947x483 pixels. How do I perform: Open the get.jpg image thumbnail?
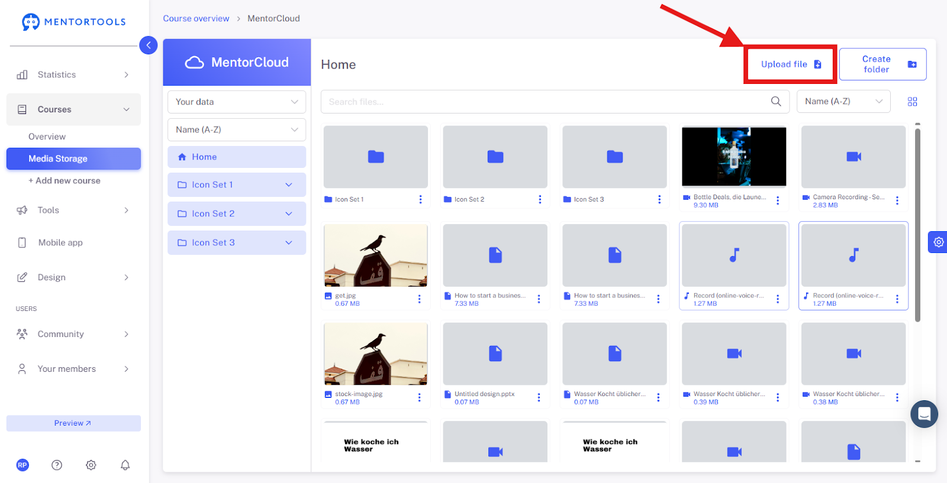pyautogui.click(x=376, y=255)
